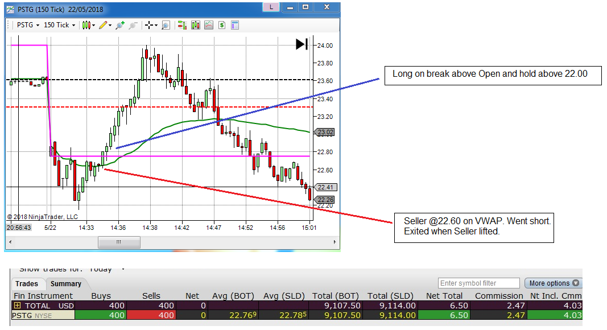607x330 pixels.
Task: Click the symbol filter input field
Action: (x=479, y=283)
